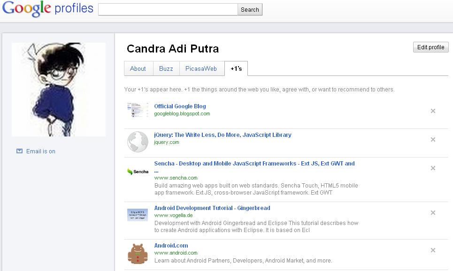Select the PicasaWeb tab
The image size is (453, 271).
(201, 68)
